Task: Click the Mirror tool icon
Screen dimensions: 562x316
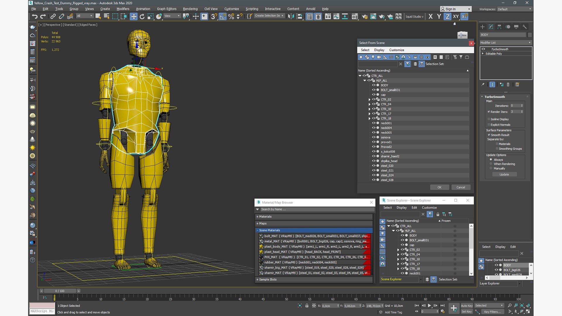Action: click(x=290, y=16)
